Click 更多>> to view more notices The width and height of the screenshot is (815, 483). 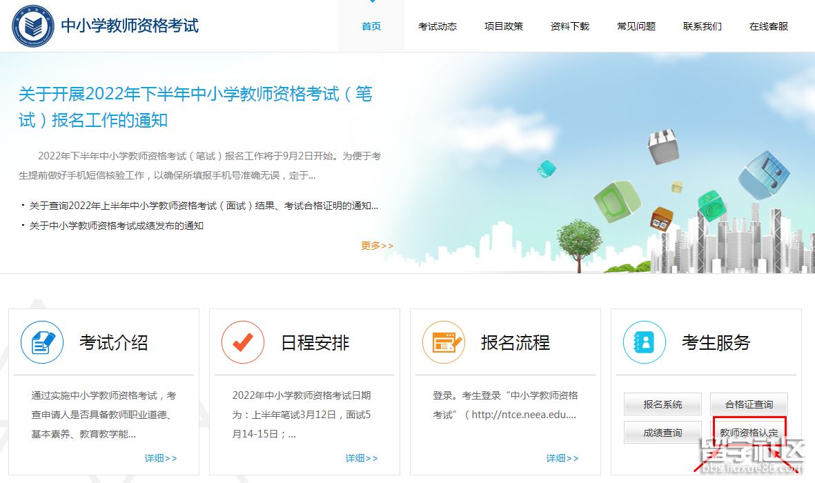(x=377, y=246)
